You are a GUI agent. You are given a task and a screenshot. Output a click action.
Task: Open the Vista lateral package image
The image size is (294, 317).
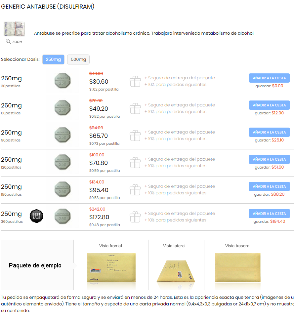176,271
